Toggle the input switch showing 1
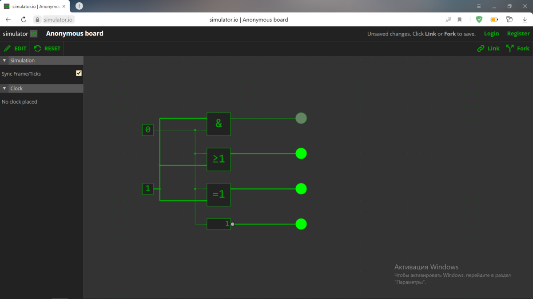The height and width of the screenshot is (299, 533). pos(148,188)
